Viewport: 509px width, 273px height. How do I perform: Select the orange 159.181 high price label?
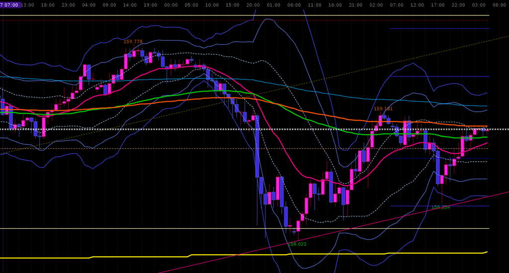(383, 109)
